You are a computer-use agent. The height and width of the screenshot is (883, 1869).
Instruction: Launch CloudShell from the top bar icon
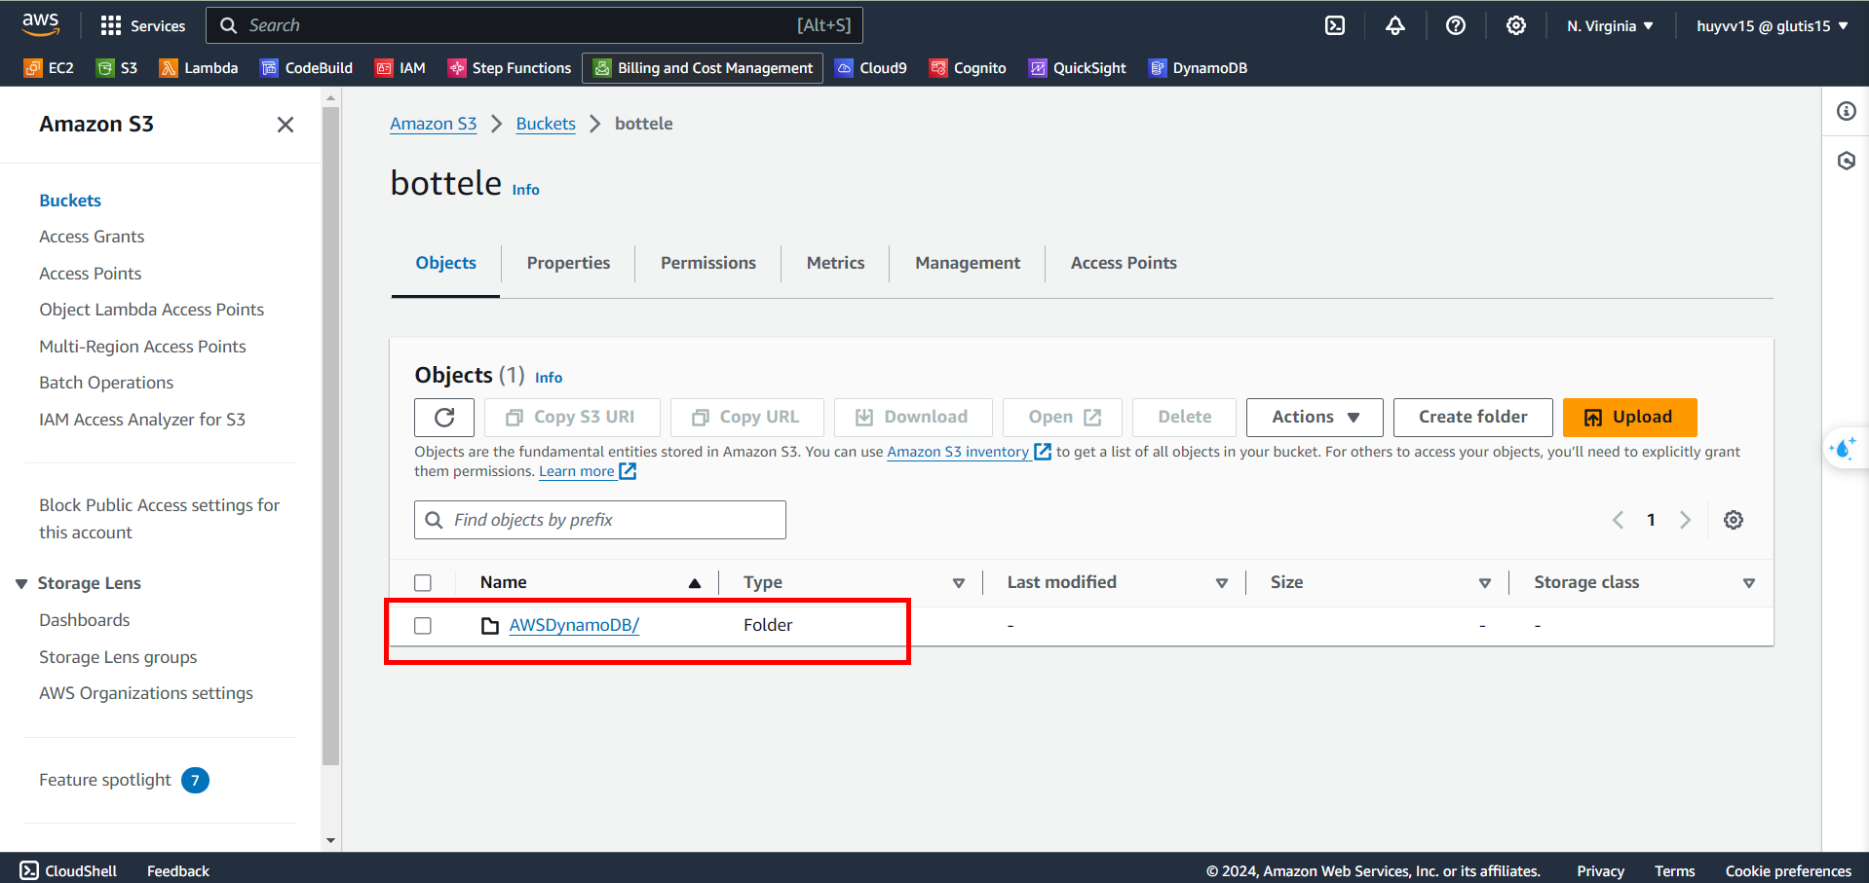click(x=1335, y=26)
